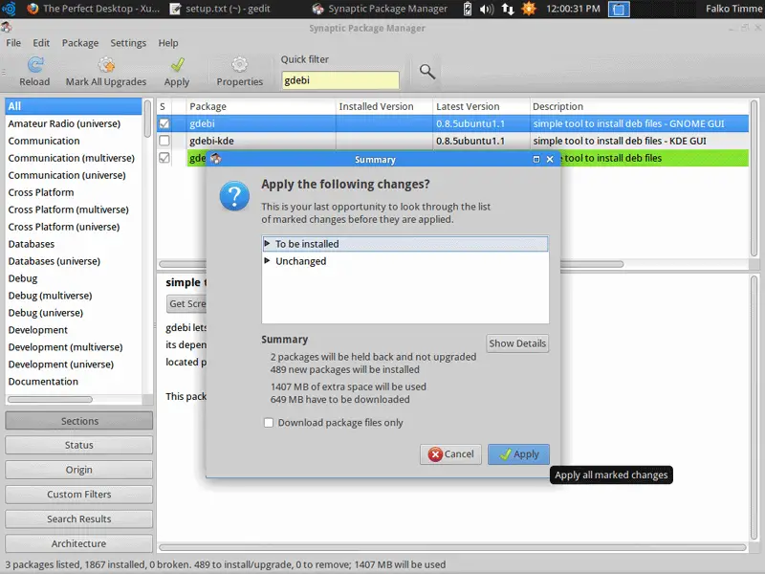Open the Settings menu
This screenshot has height=574, width=765.
pos(128,43)
